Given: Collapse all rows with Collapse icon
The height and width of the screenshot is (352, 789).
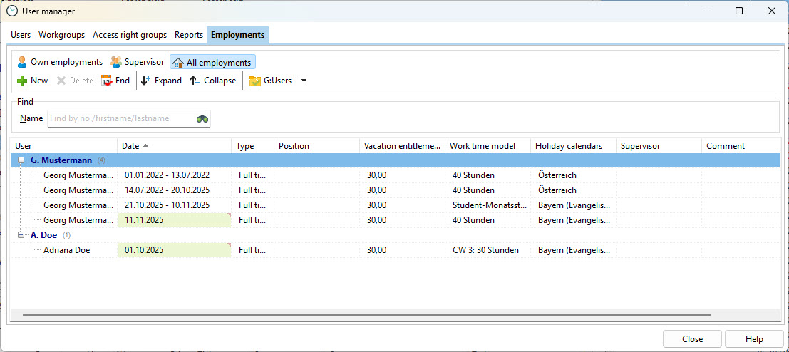Looking at the screenshot, I should 195,81.
